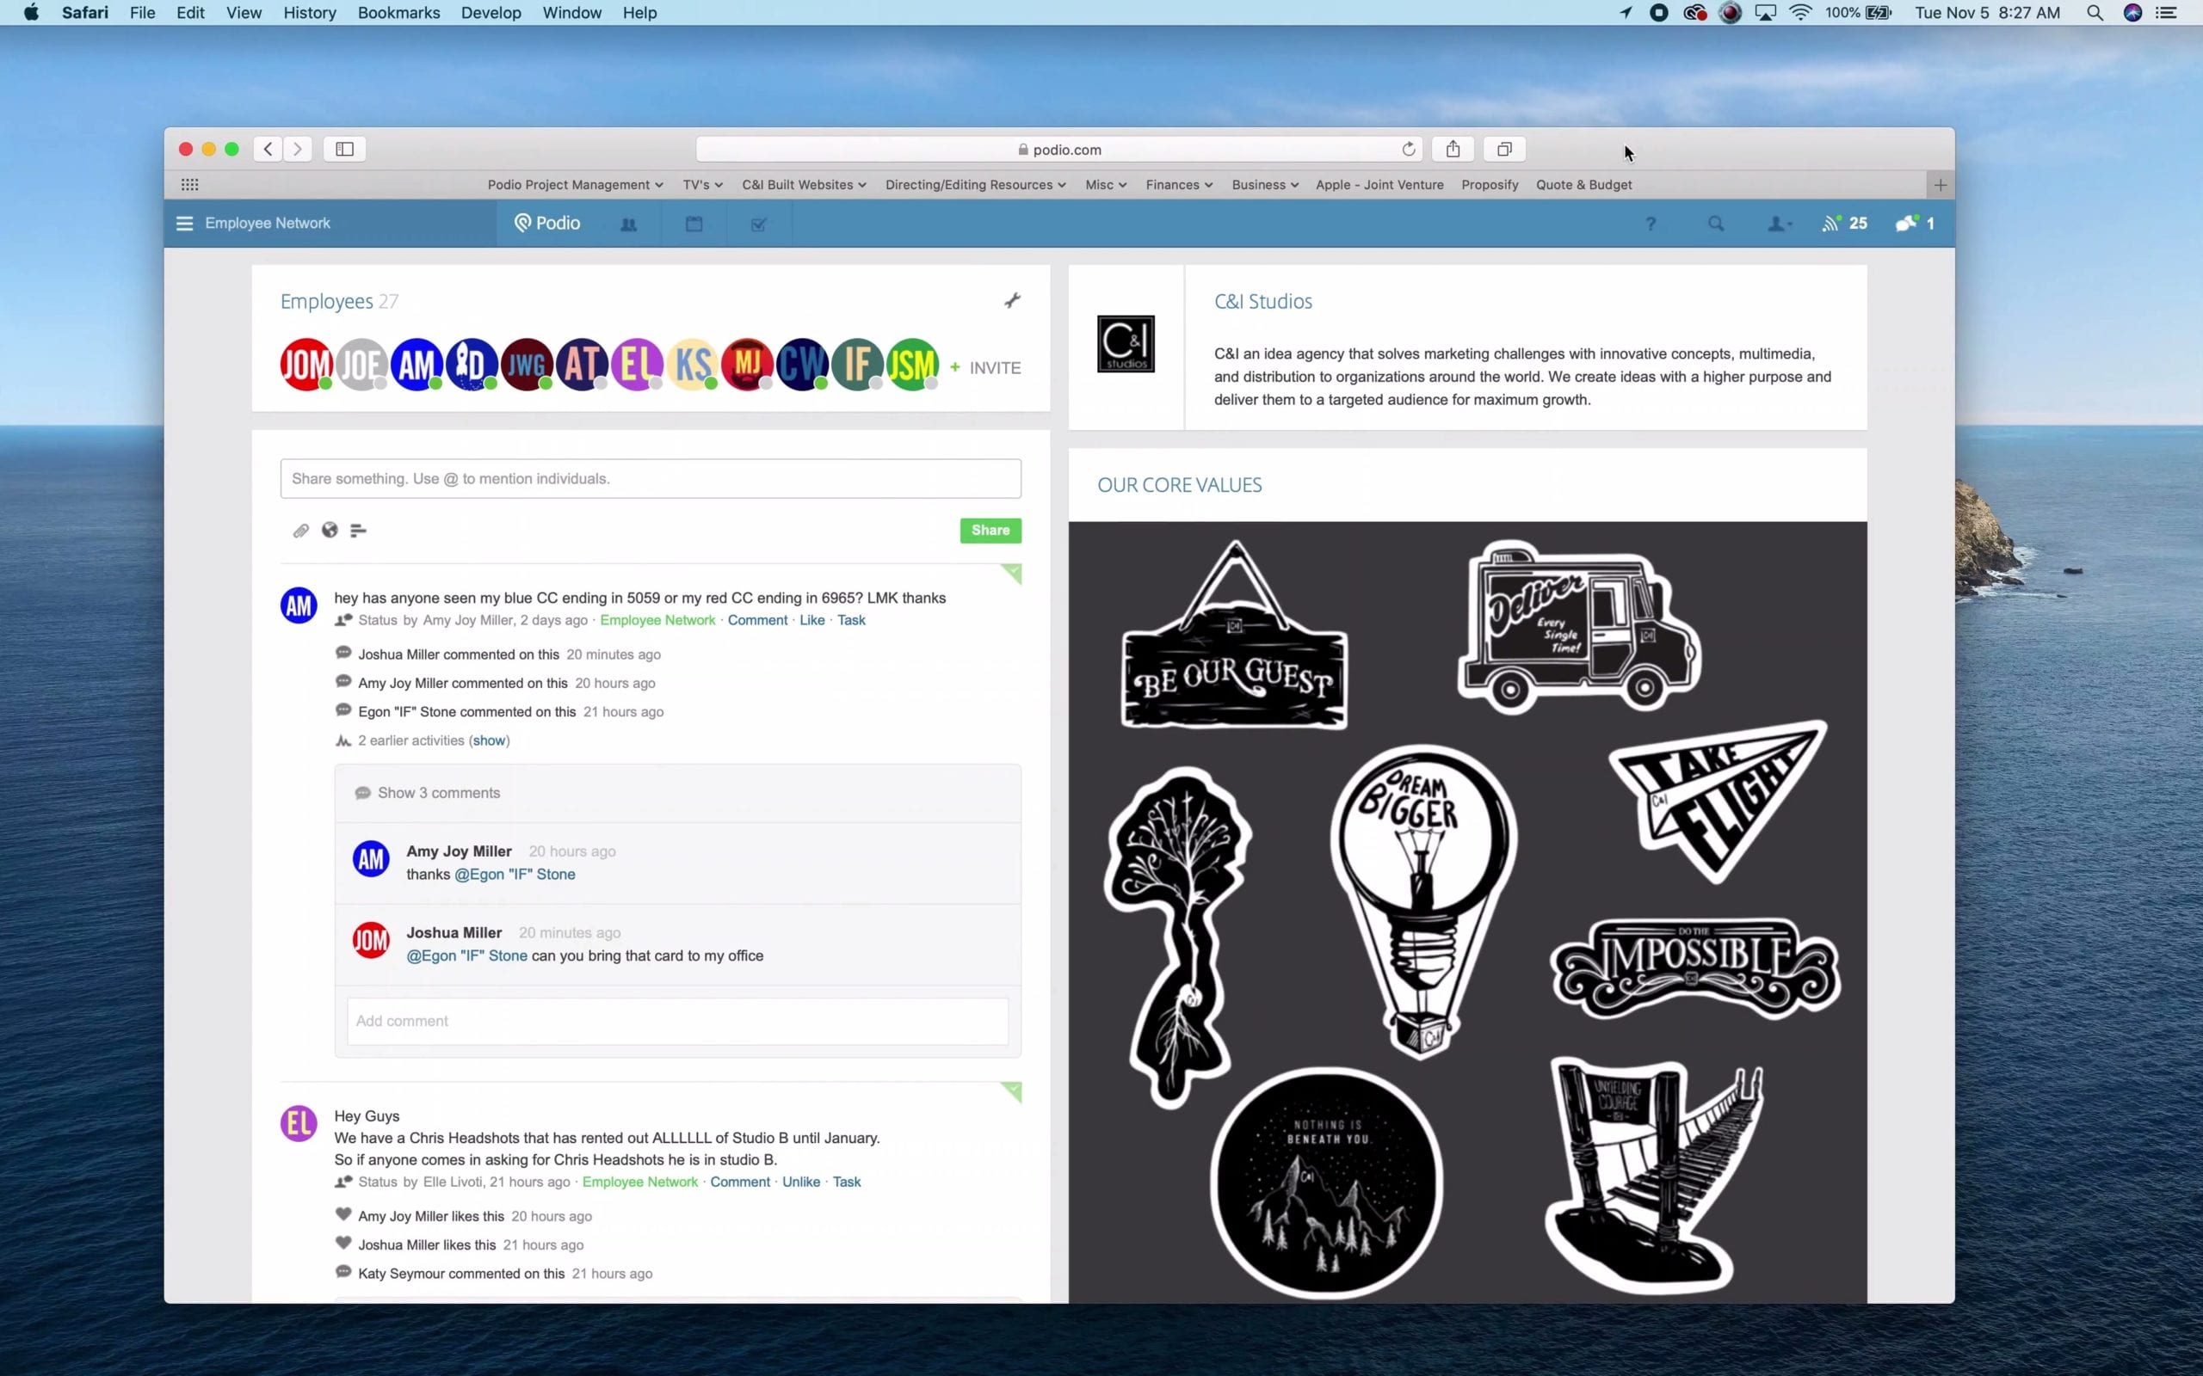Open the tasks checkmark icon in Podio header

click(758, 224)
